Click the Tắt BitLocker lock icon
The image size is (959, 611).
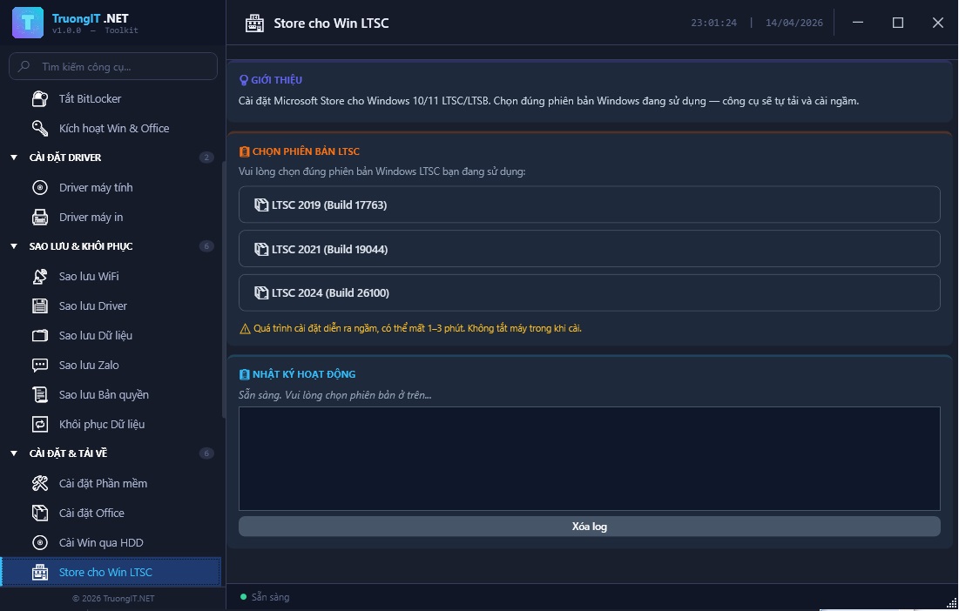click(40, 98)
